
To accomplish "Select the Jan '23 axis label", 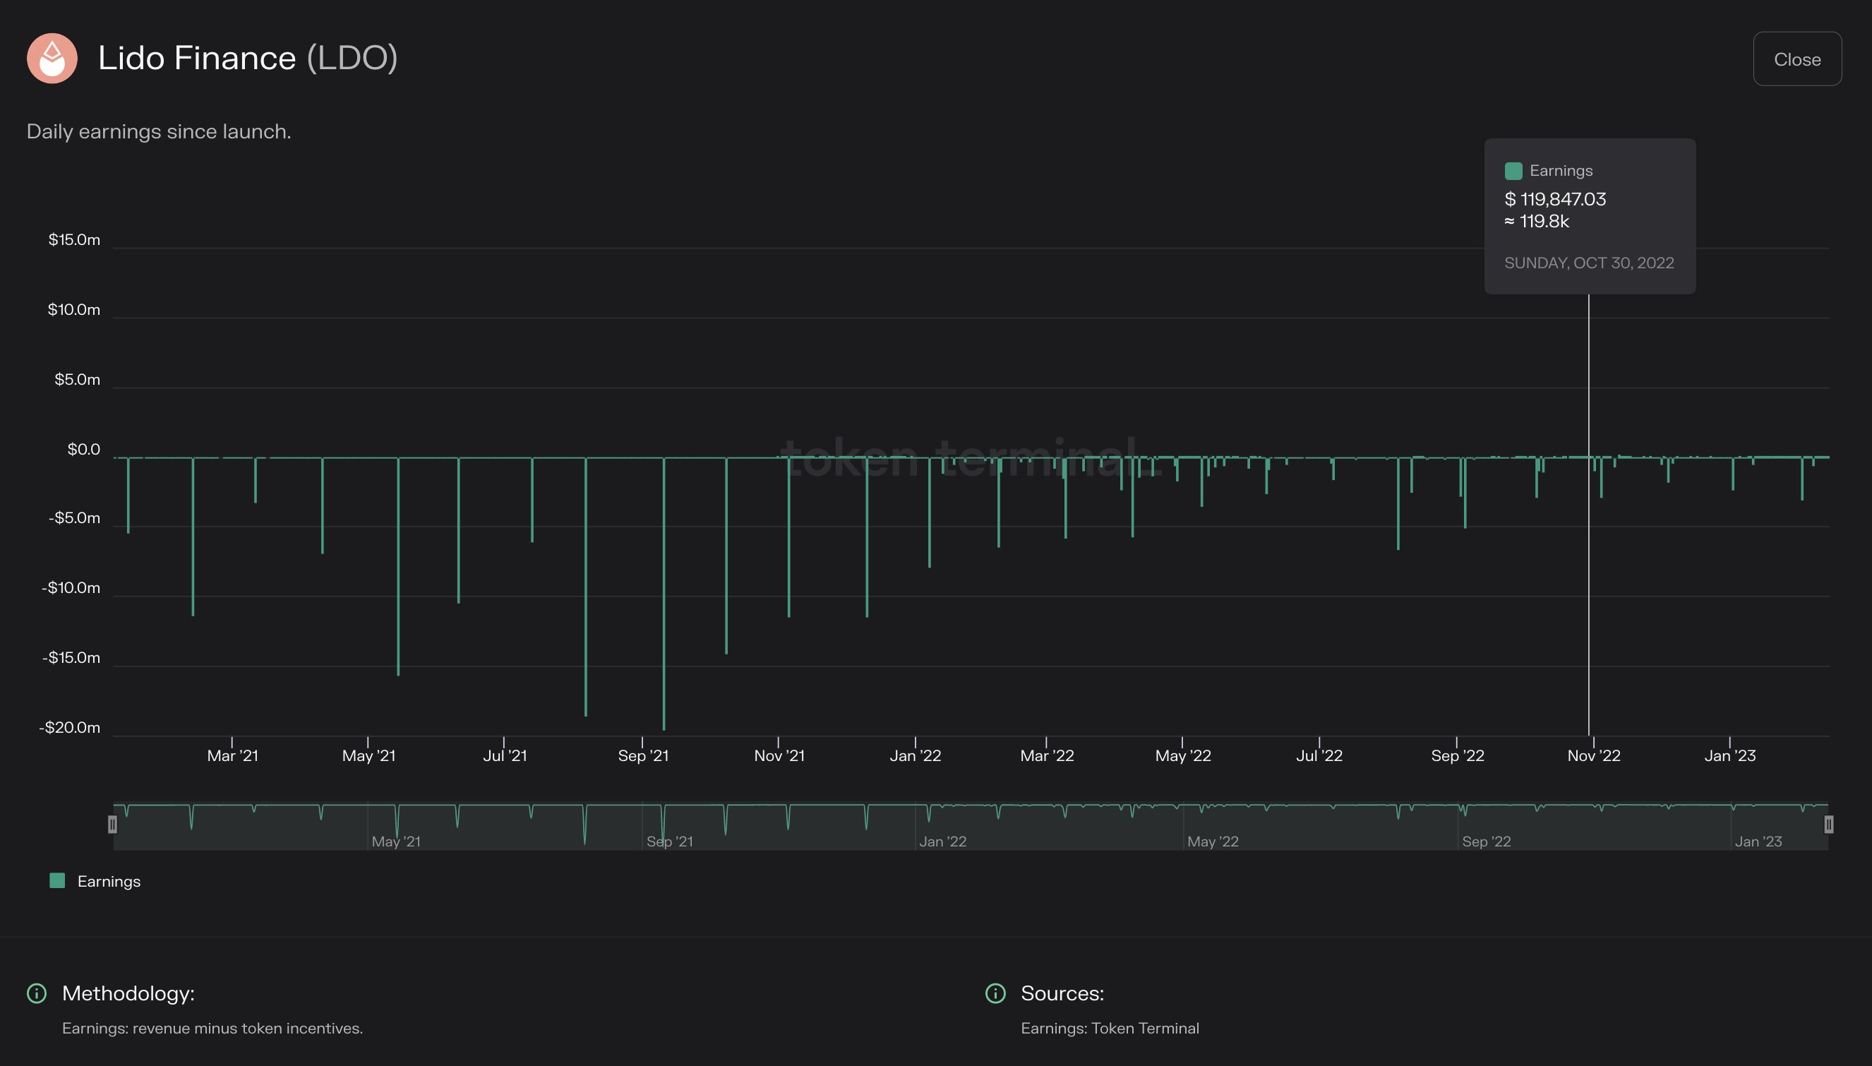I will [x=1730, y=755].
